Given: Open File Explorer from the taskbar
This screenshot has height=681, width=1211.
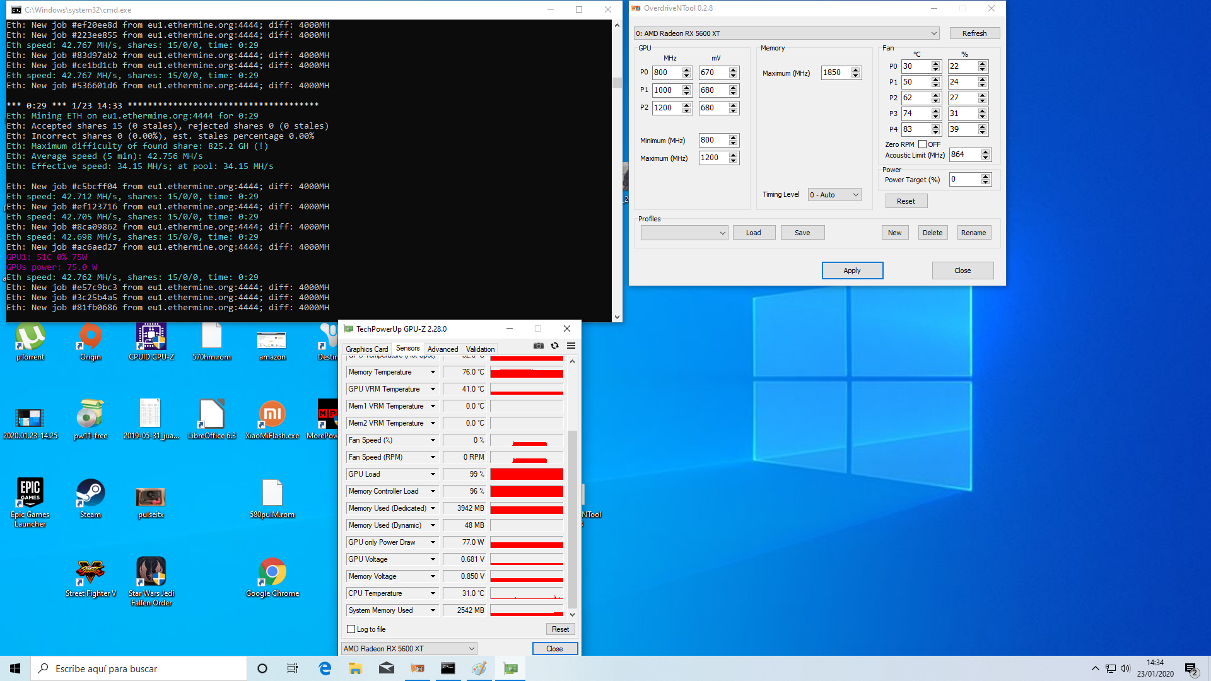Looking at the screenshot, I should point(355,668).
